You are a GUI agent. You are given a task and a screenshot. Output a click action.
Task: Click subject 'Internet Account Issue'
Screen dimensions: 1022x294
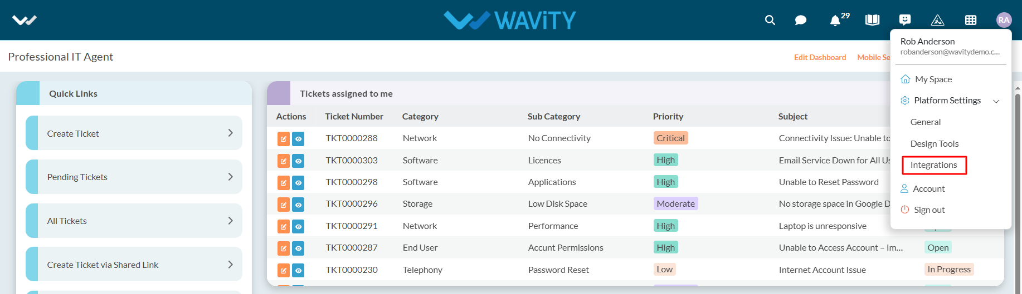(x=823, y=270)
